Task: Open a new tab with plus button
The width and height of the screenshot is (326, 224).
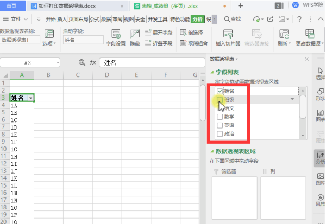Action: 241,5
